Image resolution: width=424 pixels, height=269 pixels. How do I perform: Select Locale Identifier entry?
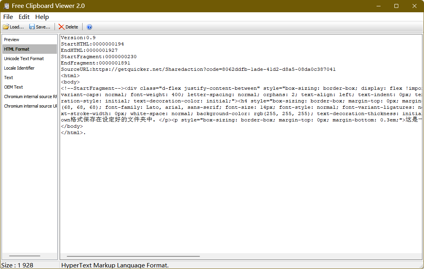[30, 68]
